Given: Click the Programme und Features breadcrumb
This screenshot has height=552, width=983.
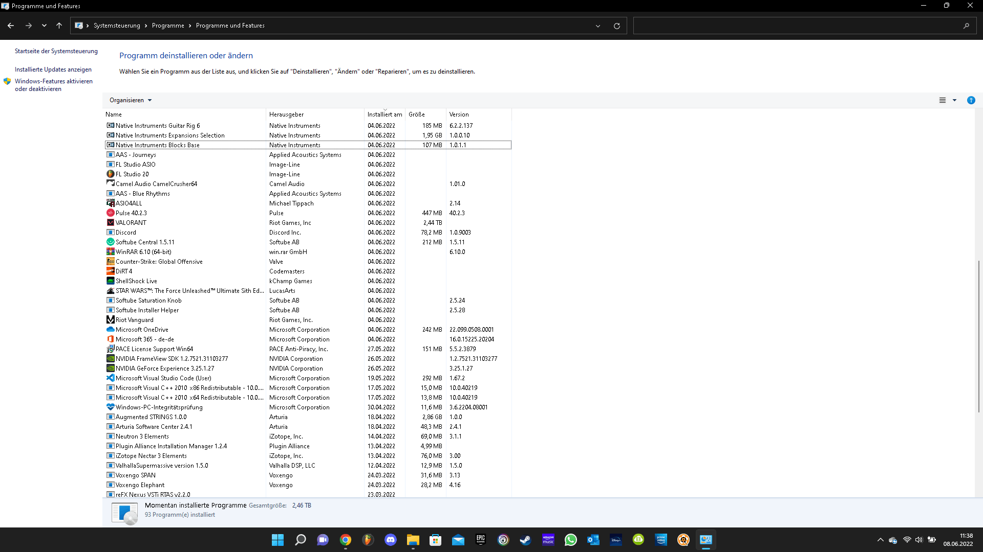Looking at the screenshot, I should pyautogui.click(x=230, y=26).
